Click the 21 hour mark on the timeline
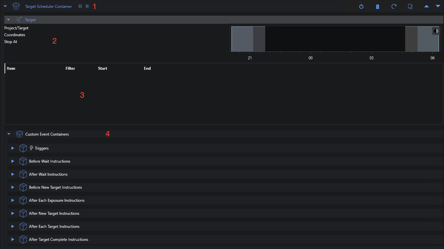The image size is (444, 249). pos(250,58)
